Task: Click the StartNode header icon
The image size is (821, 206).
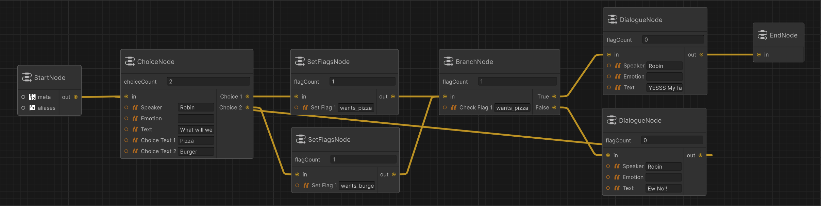Action: click(x=27, y=78)
